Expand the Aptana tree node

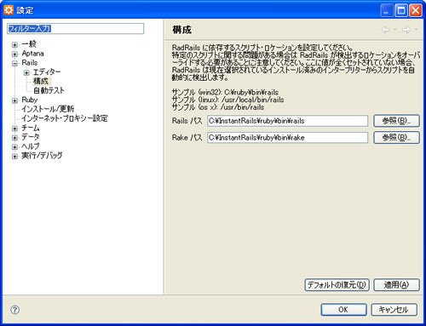pyautogui.click(x=14, y=54)
